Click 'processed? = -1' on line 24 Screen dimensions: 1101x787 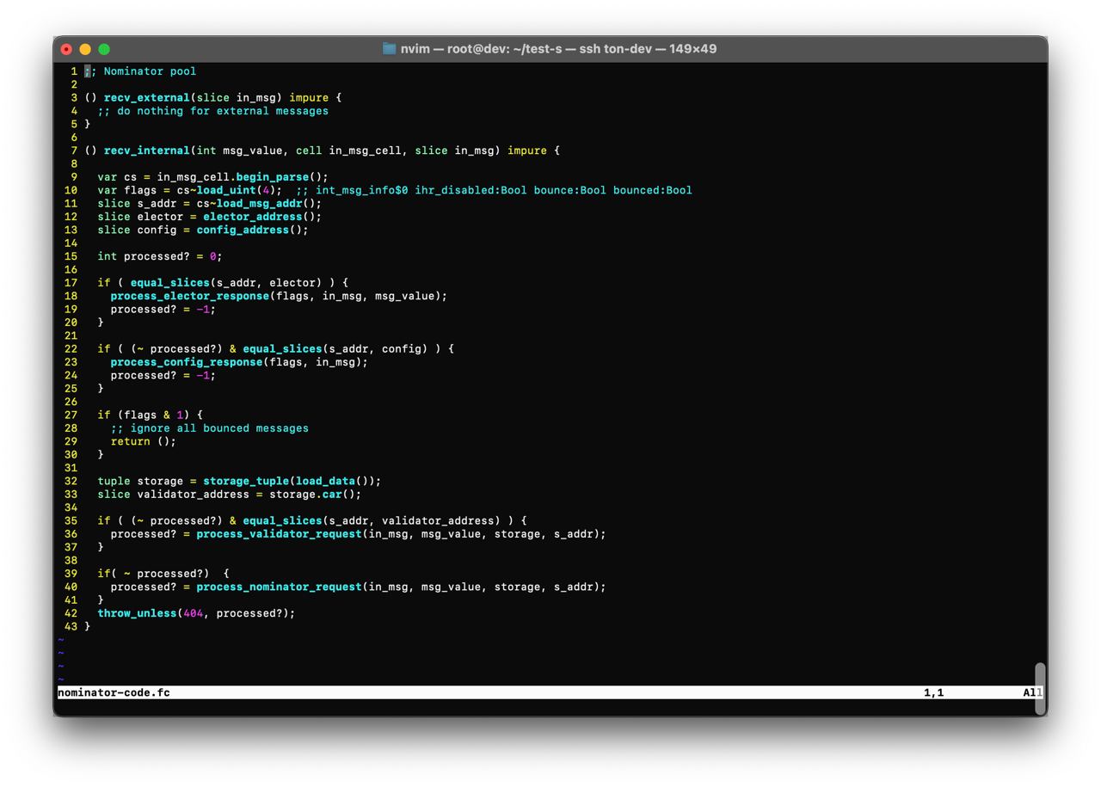coord(163,376)
